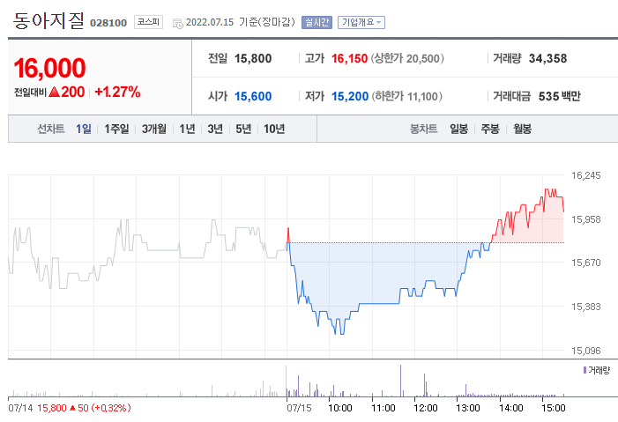Click the 선차트 label
This screenshot has width=618, height=422.
click(x=51, y=129)
